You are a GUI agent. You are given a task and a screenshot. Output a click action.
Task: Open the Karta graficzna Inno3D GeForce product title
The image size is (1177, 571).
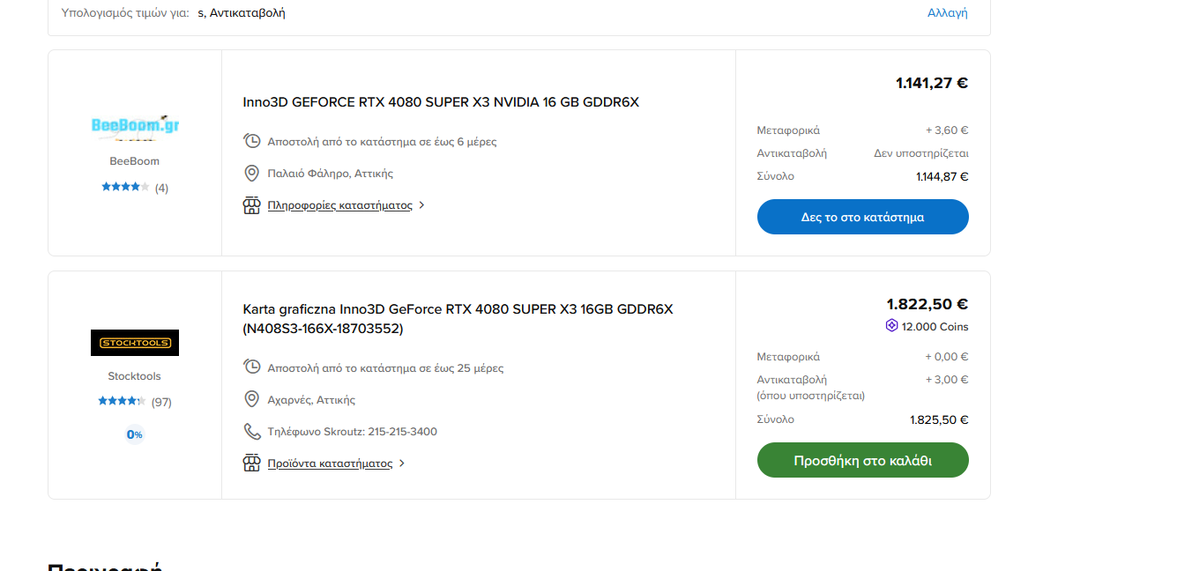click(458, 319)
